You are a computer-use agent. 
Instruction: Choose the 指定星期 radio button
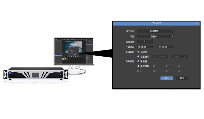pos(138,66)
